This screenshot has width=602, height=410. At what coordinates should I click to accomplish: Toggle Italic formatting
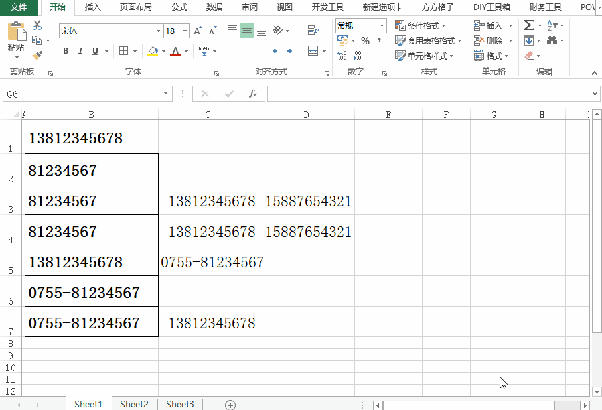[80, 51]
